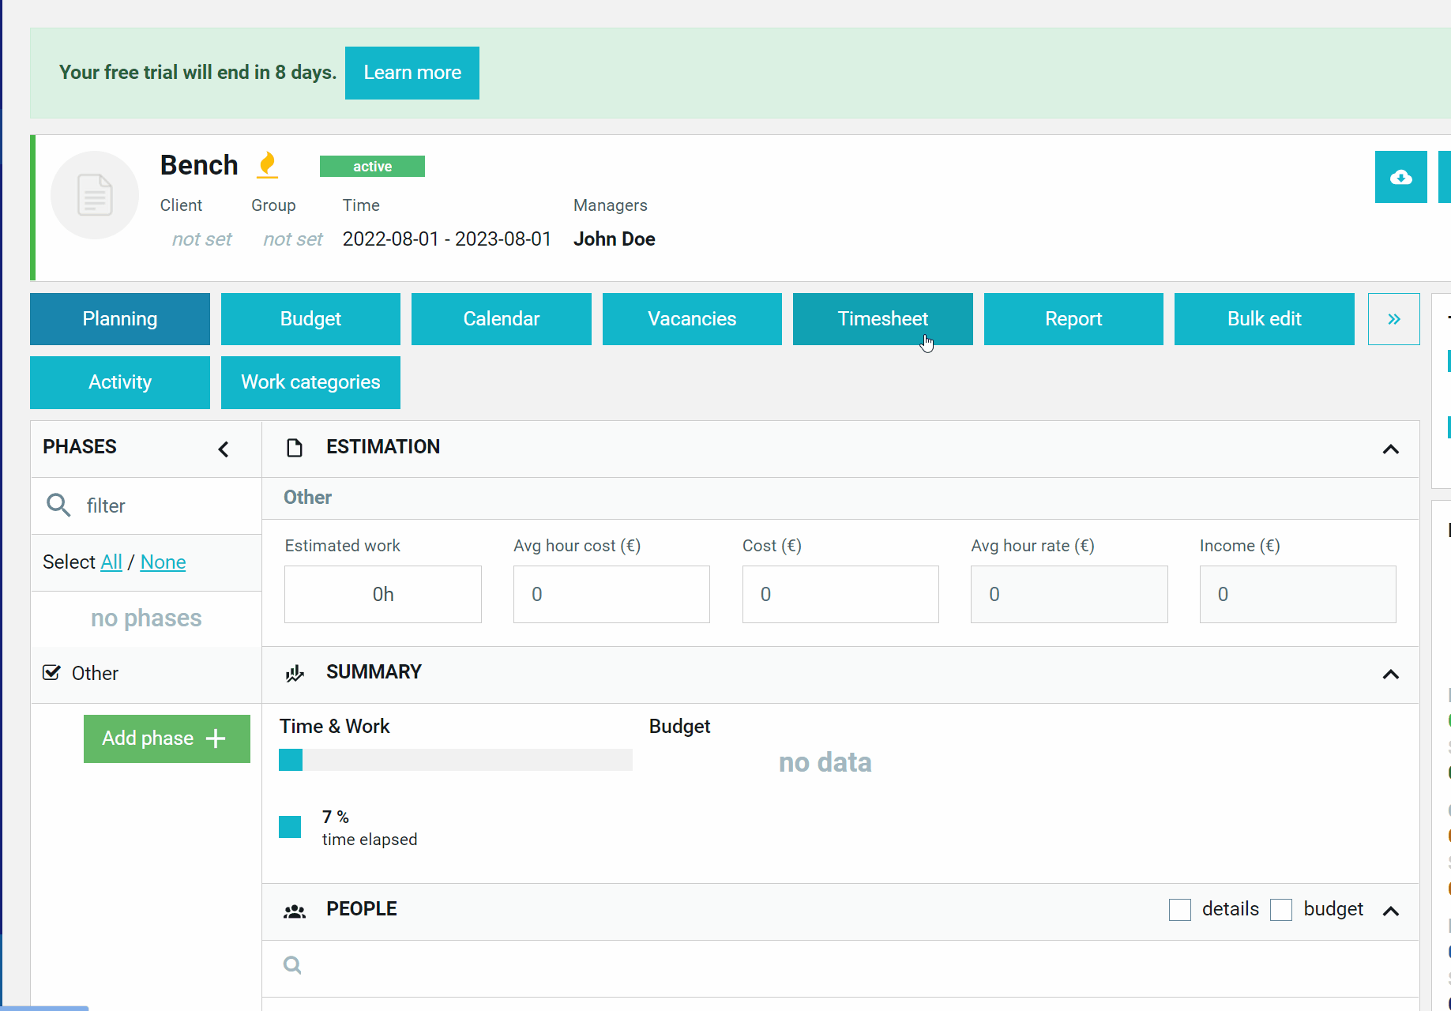Select All phases link
The width and height of the screenshot is (1451, 1011).
point(111,562)
